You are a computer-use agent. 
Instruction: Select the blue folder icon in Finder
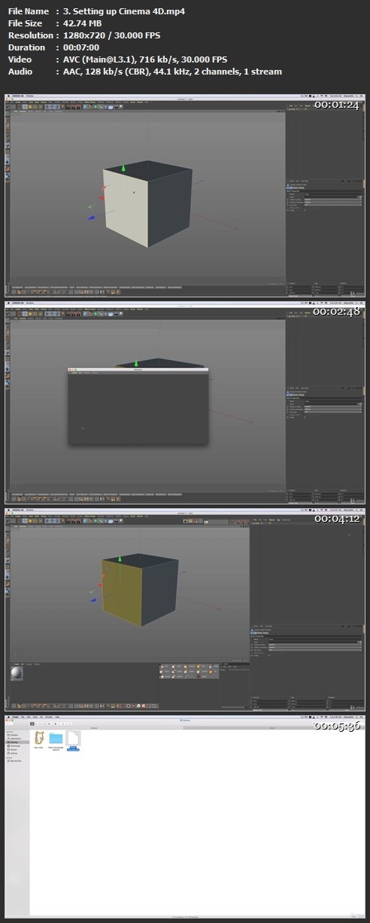56,739
